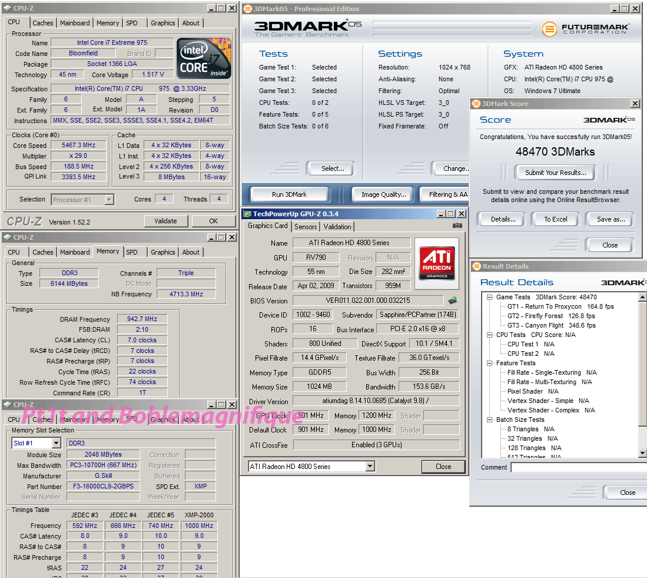The image size is (647, 578).
Task: Click the OK button in CPU-Z
Action: (213, 222)
